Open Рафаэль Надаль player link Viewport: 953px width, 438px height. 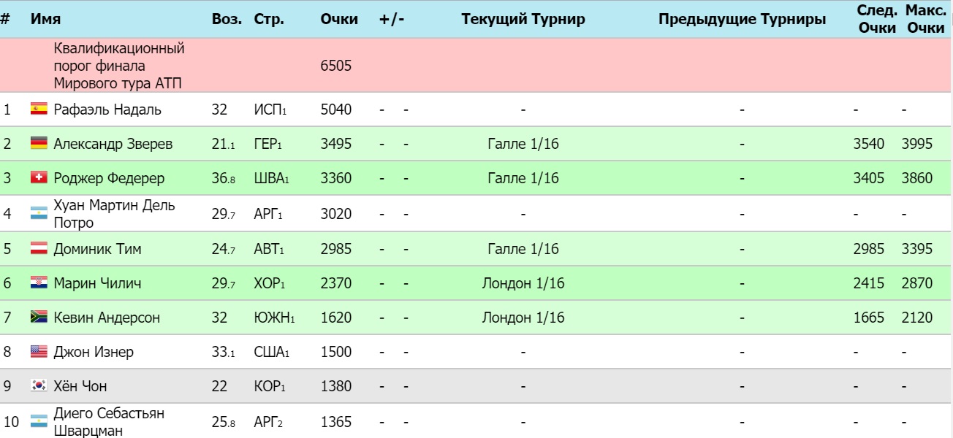107,110
